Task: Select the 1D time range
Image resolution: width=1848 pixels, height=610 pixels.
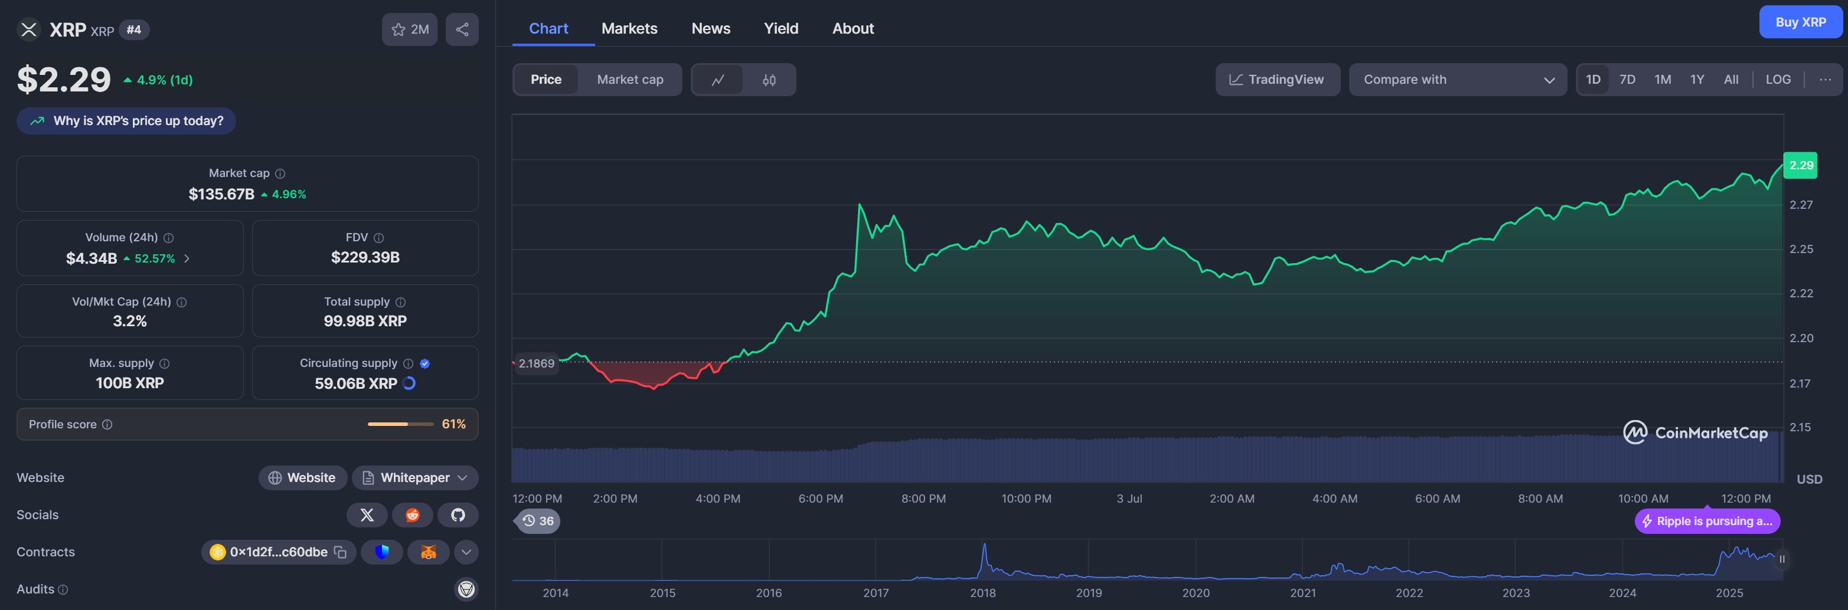Action: click(x=1592, y=80)
